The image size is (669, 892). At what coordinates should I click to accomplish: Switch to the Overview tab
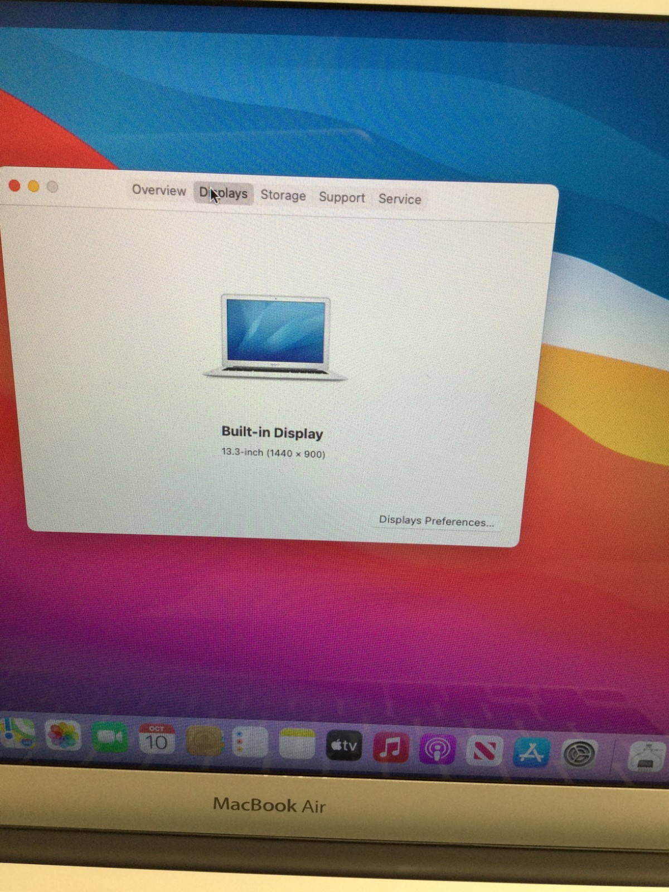coord(159,190)
